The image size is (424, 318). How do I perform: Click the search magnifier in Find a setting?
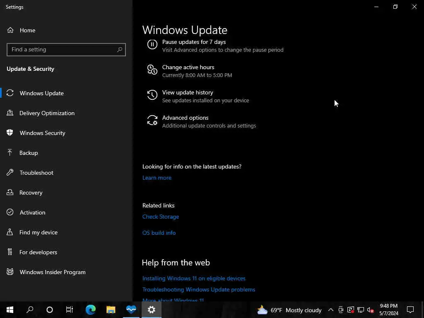tap(120, 50)
